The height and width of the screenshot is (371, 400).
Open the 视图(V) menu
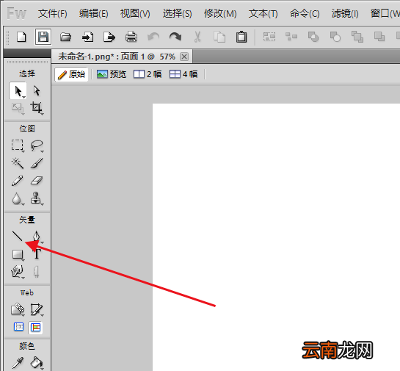coord(135,13)
